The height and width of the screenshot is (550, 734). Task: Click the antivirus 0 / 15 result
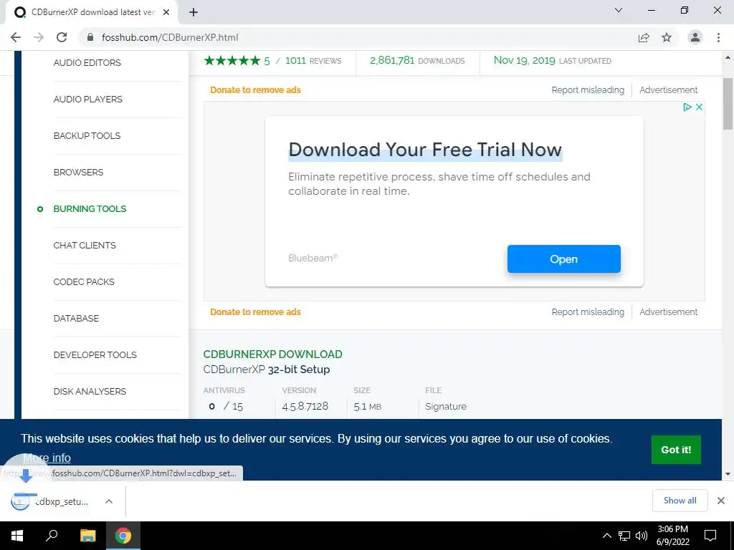[226, 407]
